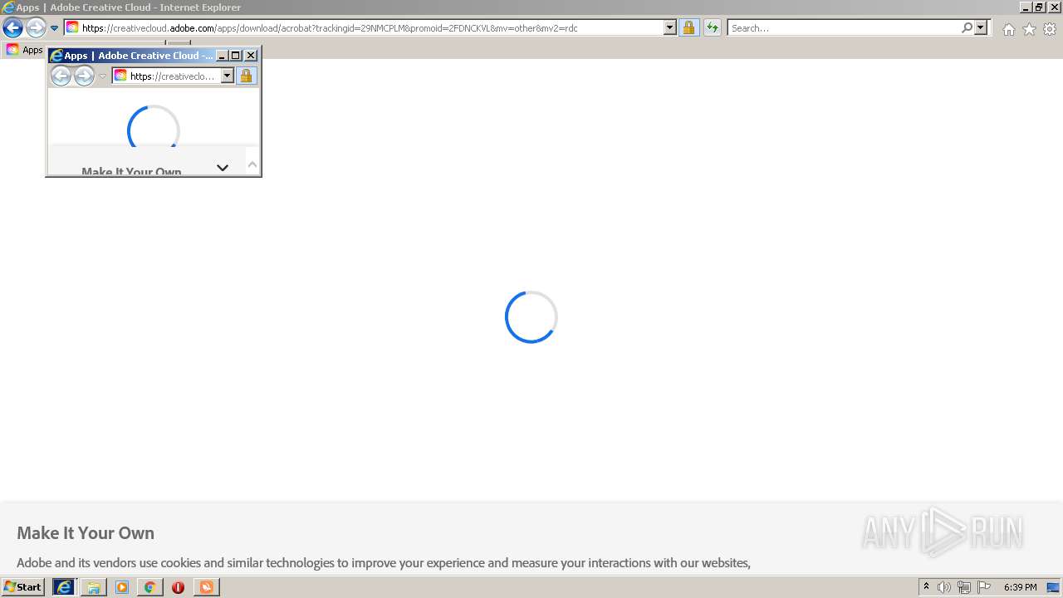This screenshot has width=1063, height=598.
Task: Click the 'Make It Your Own' heading in main window
Action: tap(86, 533)
